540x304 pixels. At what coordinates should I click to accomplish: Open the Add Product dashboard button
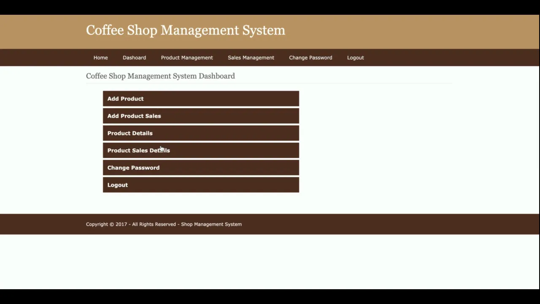(x=201, y=98)
